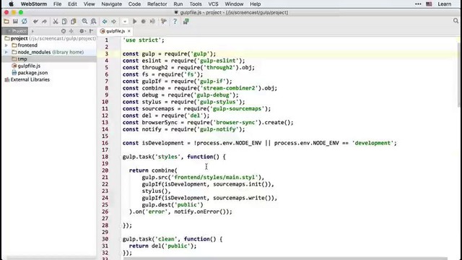462x260 pixels.
Task: Click the vertical editor scrollbar
Action: tap(459, 75)
